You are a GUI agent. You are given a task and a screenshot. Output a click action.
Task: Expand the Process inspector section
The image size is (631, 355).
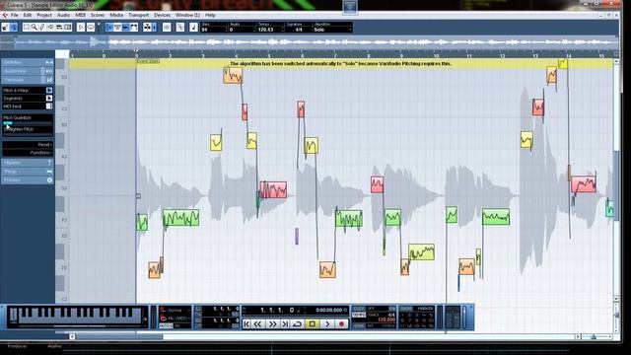[x=28, y=179]
